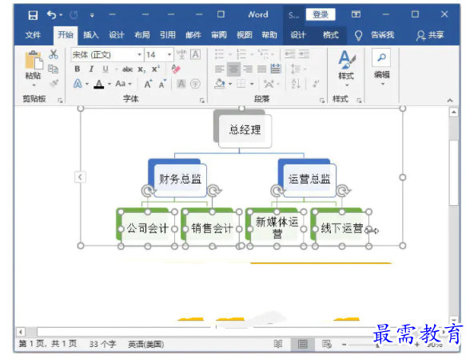Click the 33 个字 word count
Viewport: 470px width, 359px height.
click(x=102, y=345)
